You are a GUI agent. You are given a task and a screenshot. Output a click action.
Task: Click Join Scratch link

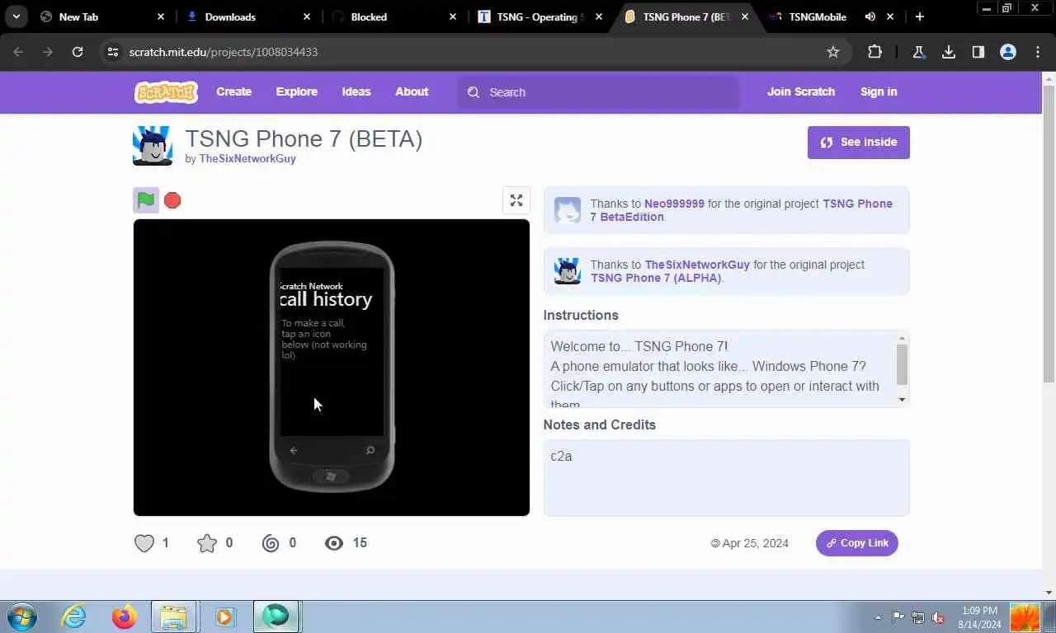[x=801, y=91]
